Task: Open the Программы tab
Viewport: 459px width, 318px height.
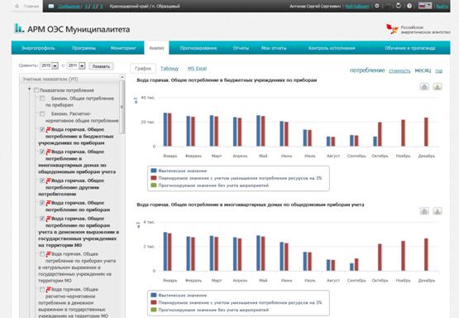Action: click(x=84, y=48)
